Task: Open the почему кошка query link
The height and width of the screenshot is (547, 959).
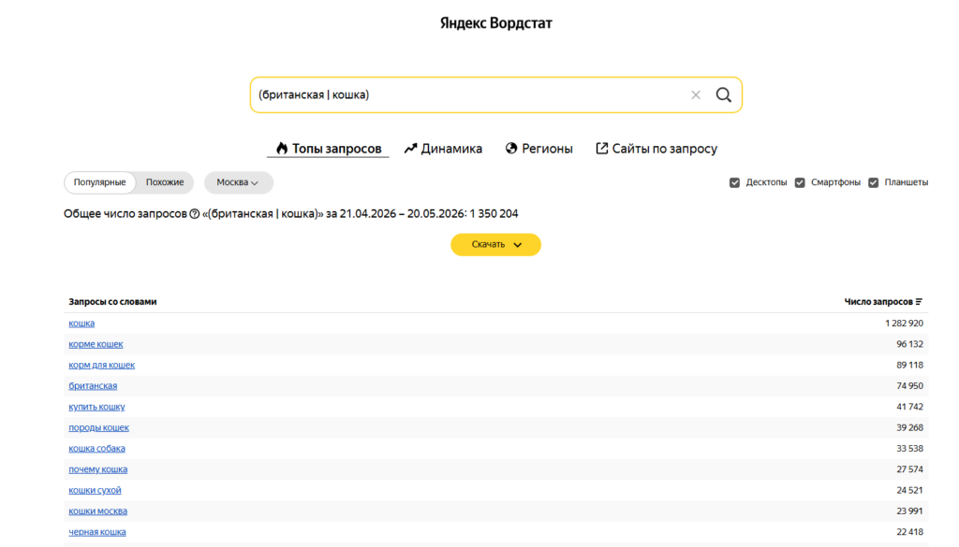Action: tap(97, 469)
